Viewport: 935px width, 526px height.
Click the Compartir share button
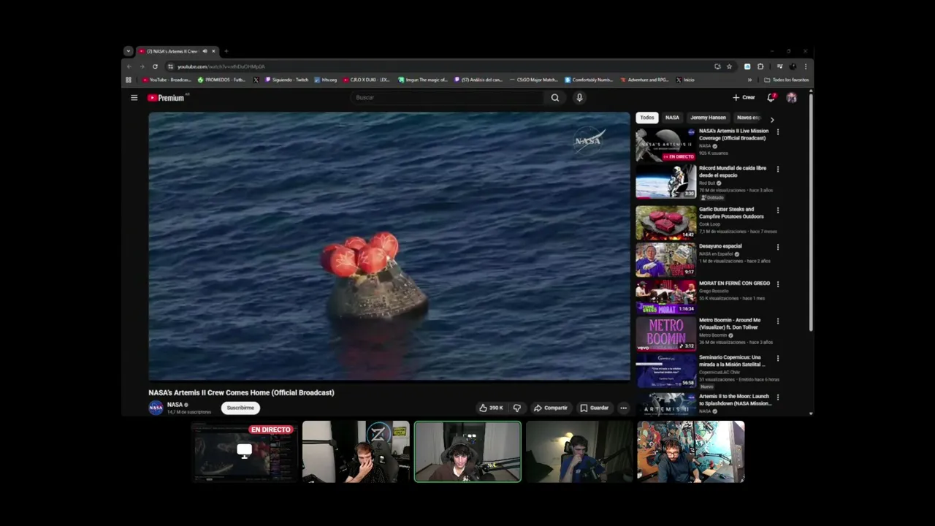tap(550, 408)
